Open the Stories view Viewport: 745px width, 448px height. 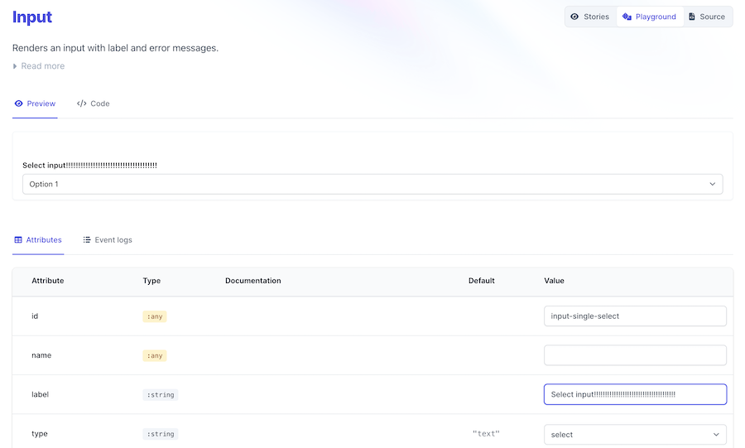[x=589, y=17]
